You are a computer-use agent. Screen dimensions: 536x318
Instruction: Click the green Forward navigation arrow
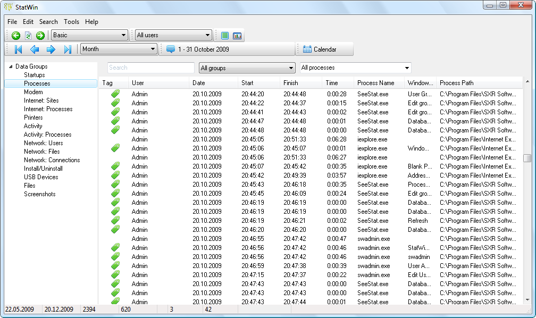click(x=40, y=35)
